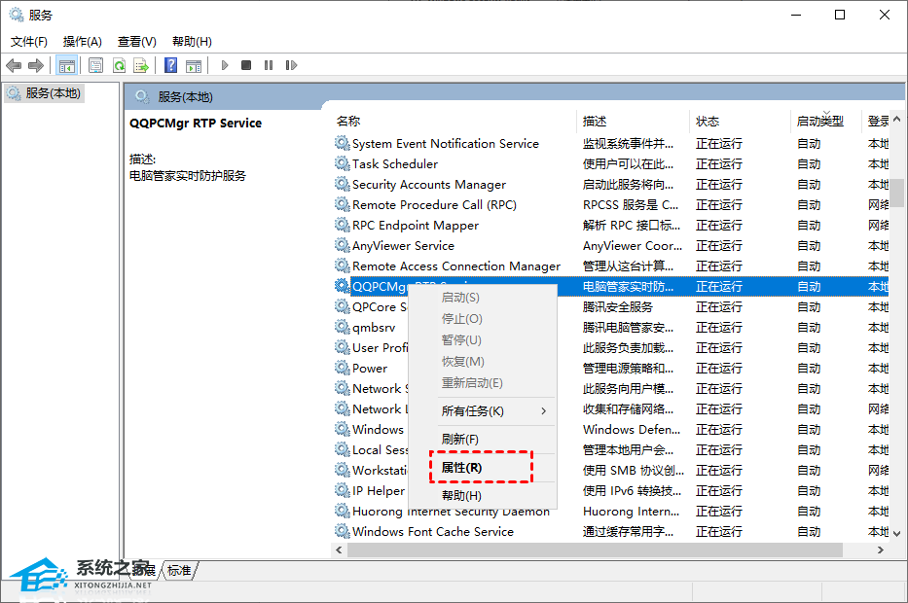
Task: Click the vertical scrollbar up arrow
Action: [x=897, y=119]
